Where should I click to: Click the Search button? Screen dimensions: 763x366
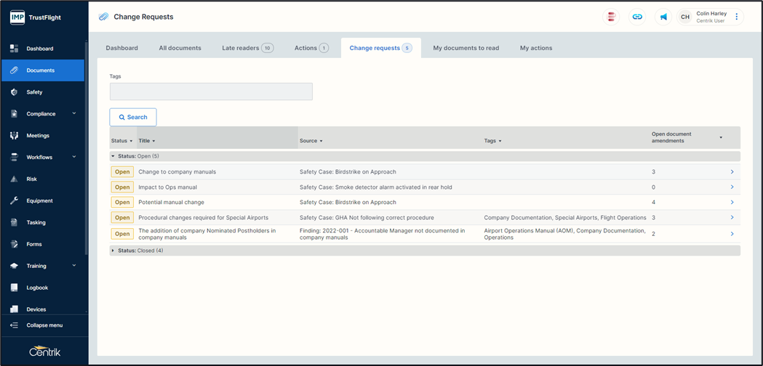[x=133, y=117]
